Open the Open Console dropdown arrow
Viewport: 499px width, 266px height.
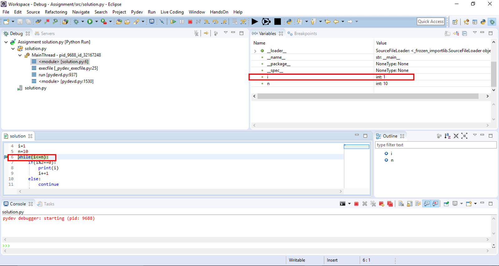[475, 204]
